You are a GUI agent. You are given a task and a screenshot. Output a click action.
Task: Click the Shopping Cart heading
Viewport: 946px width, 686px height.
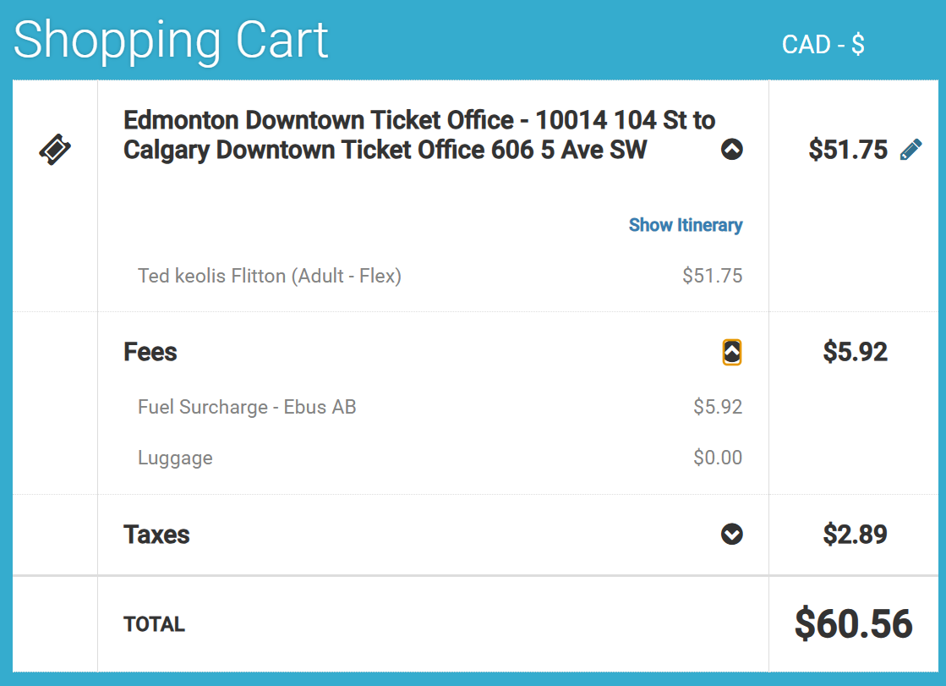(x=171, y=40)
